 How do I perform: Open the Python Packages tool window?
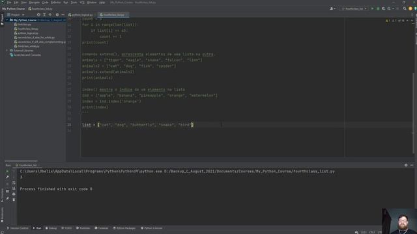[x=124, y=228]
